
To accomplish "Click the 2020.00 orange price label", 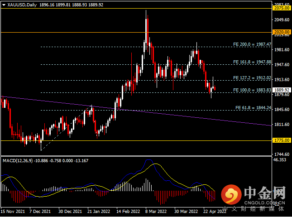I will click(282, 32).
